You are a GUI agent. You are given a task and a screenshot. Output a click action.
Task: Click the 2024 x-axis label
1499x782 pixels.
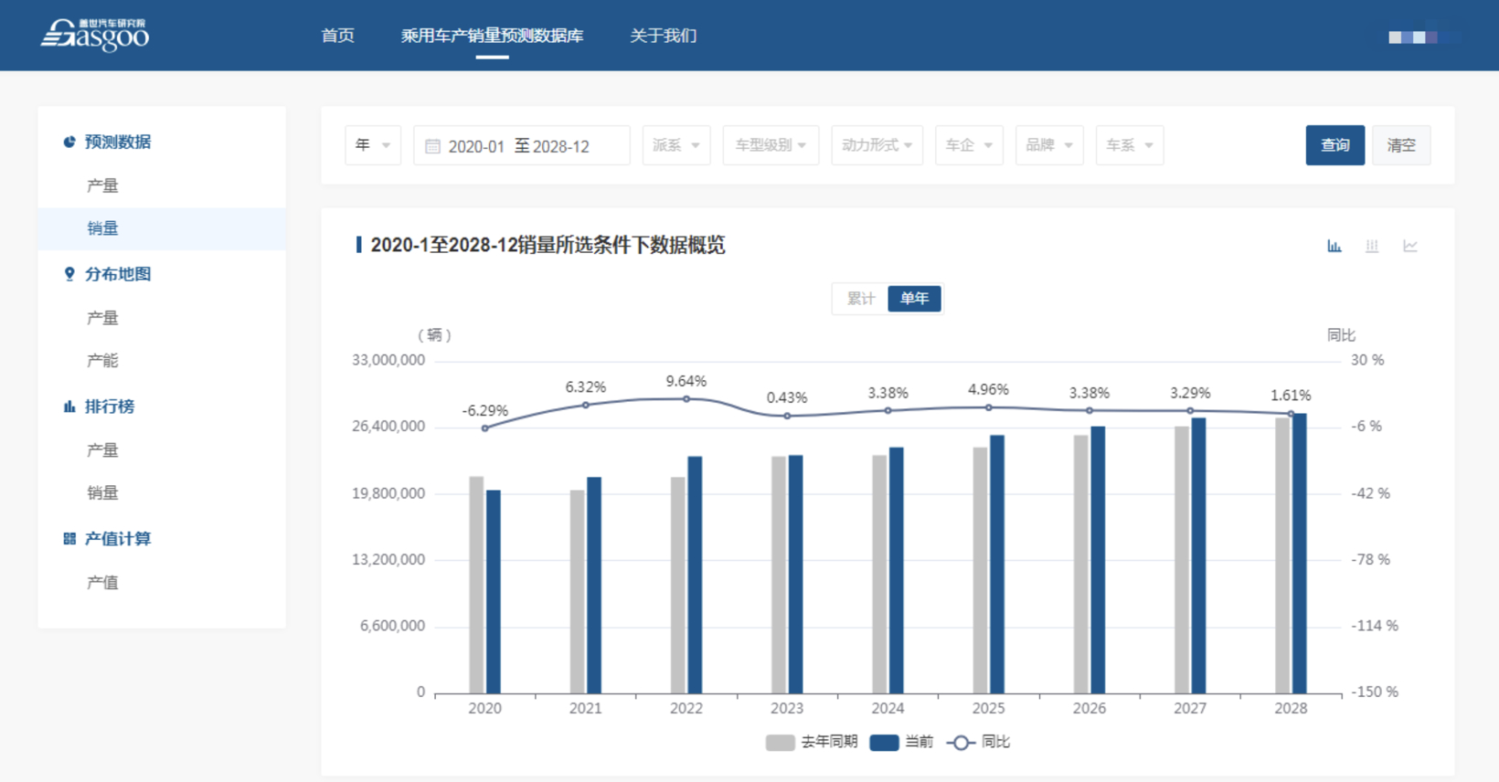[888, 708]
